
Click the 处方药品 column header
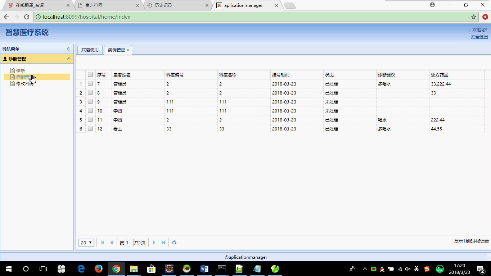(457, 75)
